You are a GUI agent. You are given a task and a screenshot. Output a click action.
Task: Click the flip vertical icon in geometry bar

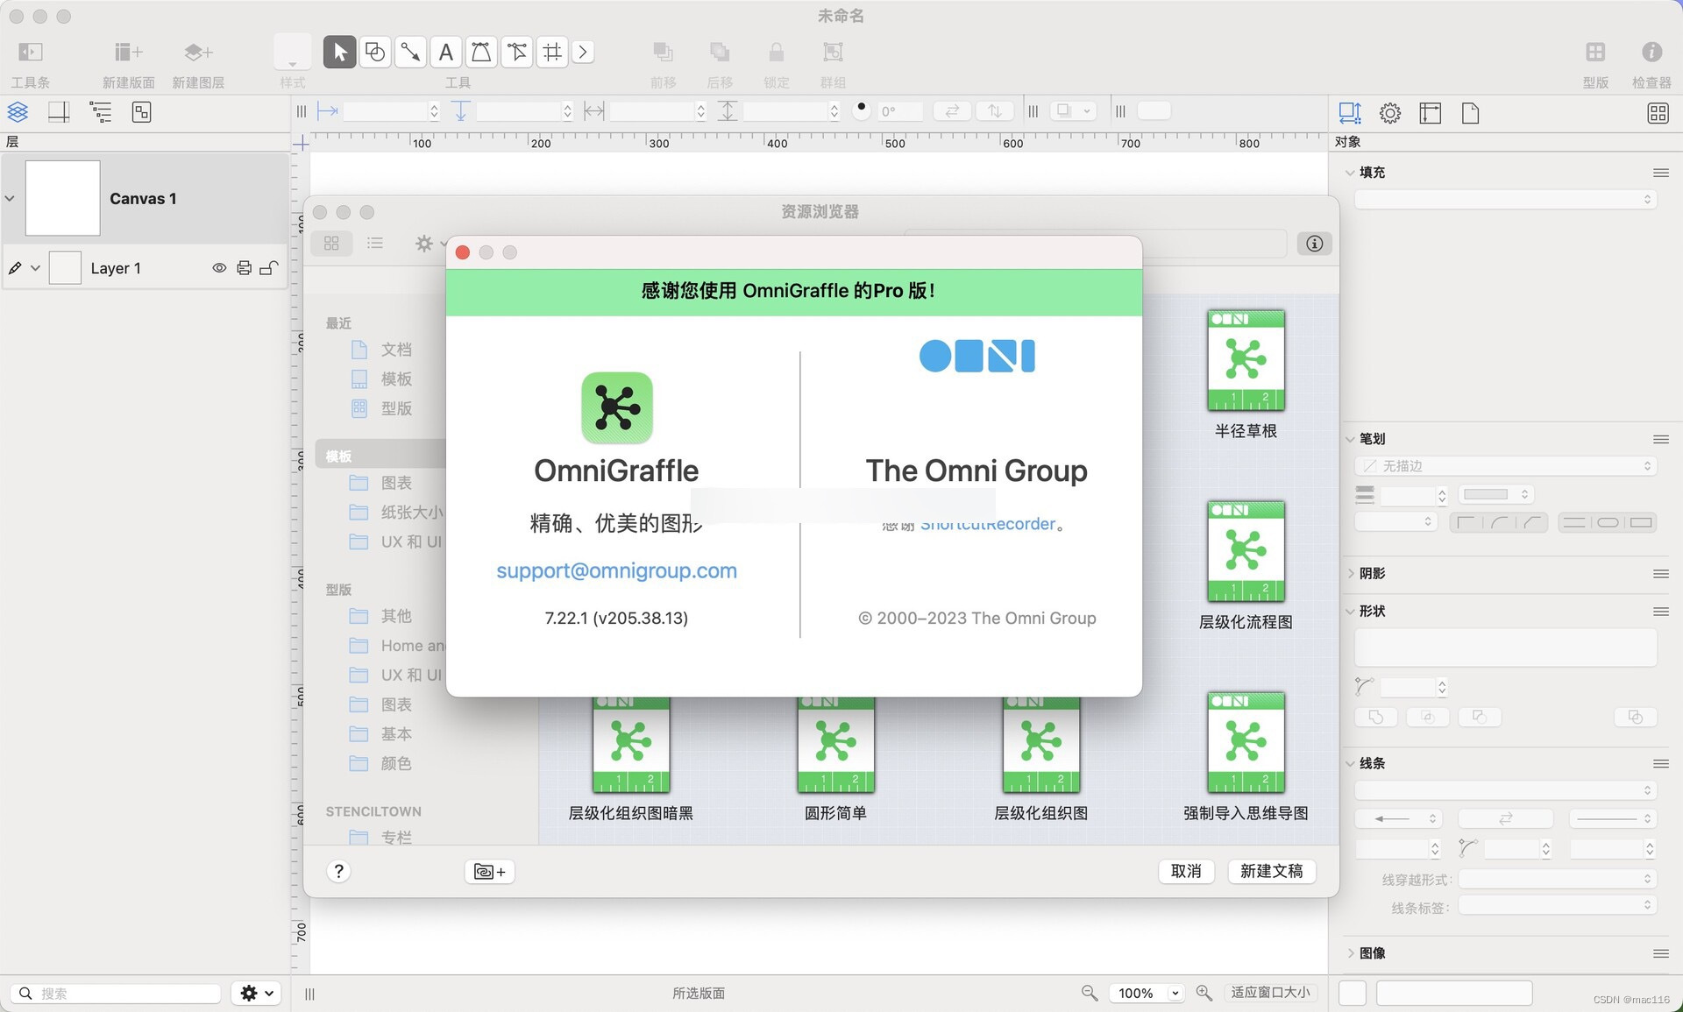click(994, 110)
